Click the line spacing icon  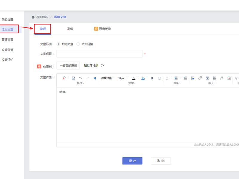click(185, 78)
